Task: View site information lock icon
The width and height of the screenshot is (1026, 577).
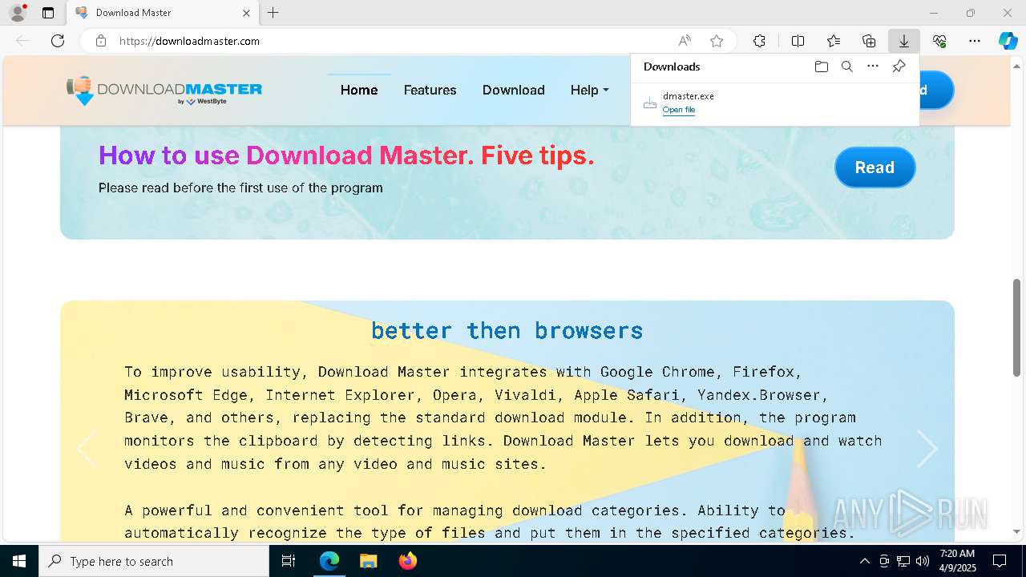Action: point(101,41)
